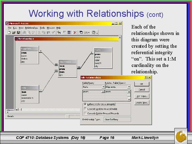The width and height of the screenshot is (192, 144).
Task: Click OK in Edit Relationships dialog
Action: click(x=142, y=84)
